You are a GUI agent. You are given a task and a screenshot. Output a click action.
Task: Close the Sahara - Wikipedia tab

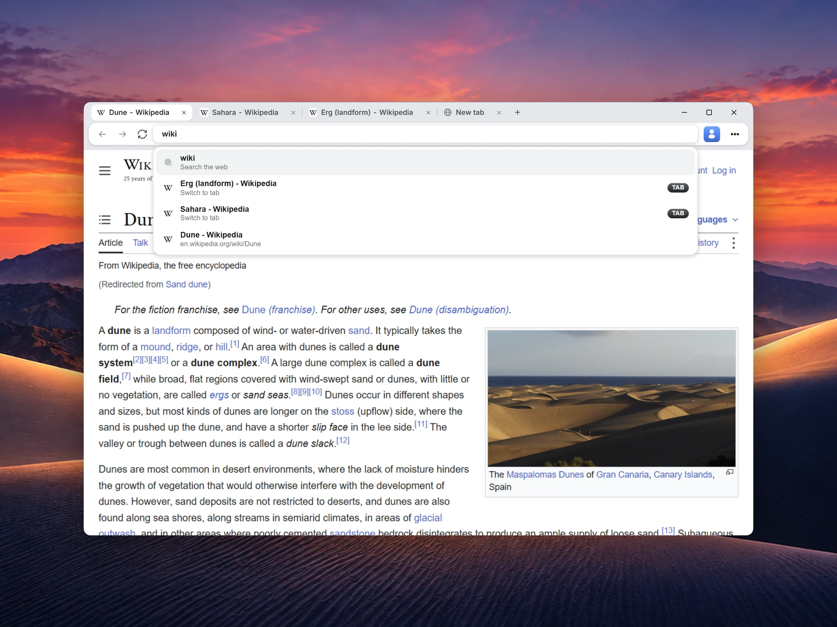click(293, 113)
